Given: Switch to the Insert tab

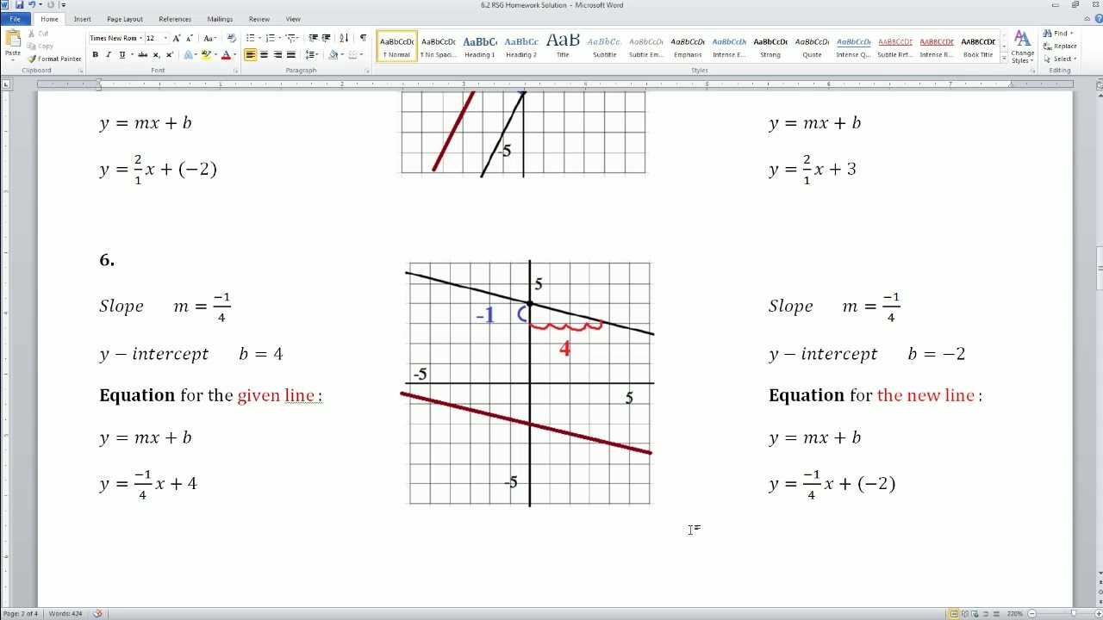Looking at the screenshot, I should pyautogui.click(x=83, y=19).
